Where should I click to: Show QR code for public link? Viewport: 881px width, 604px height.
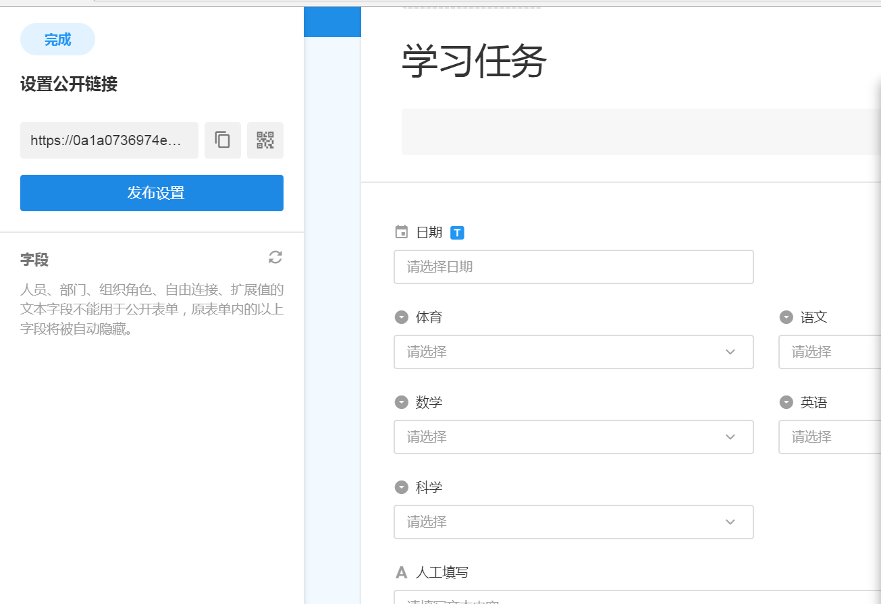265,140
